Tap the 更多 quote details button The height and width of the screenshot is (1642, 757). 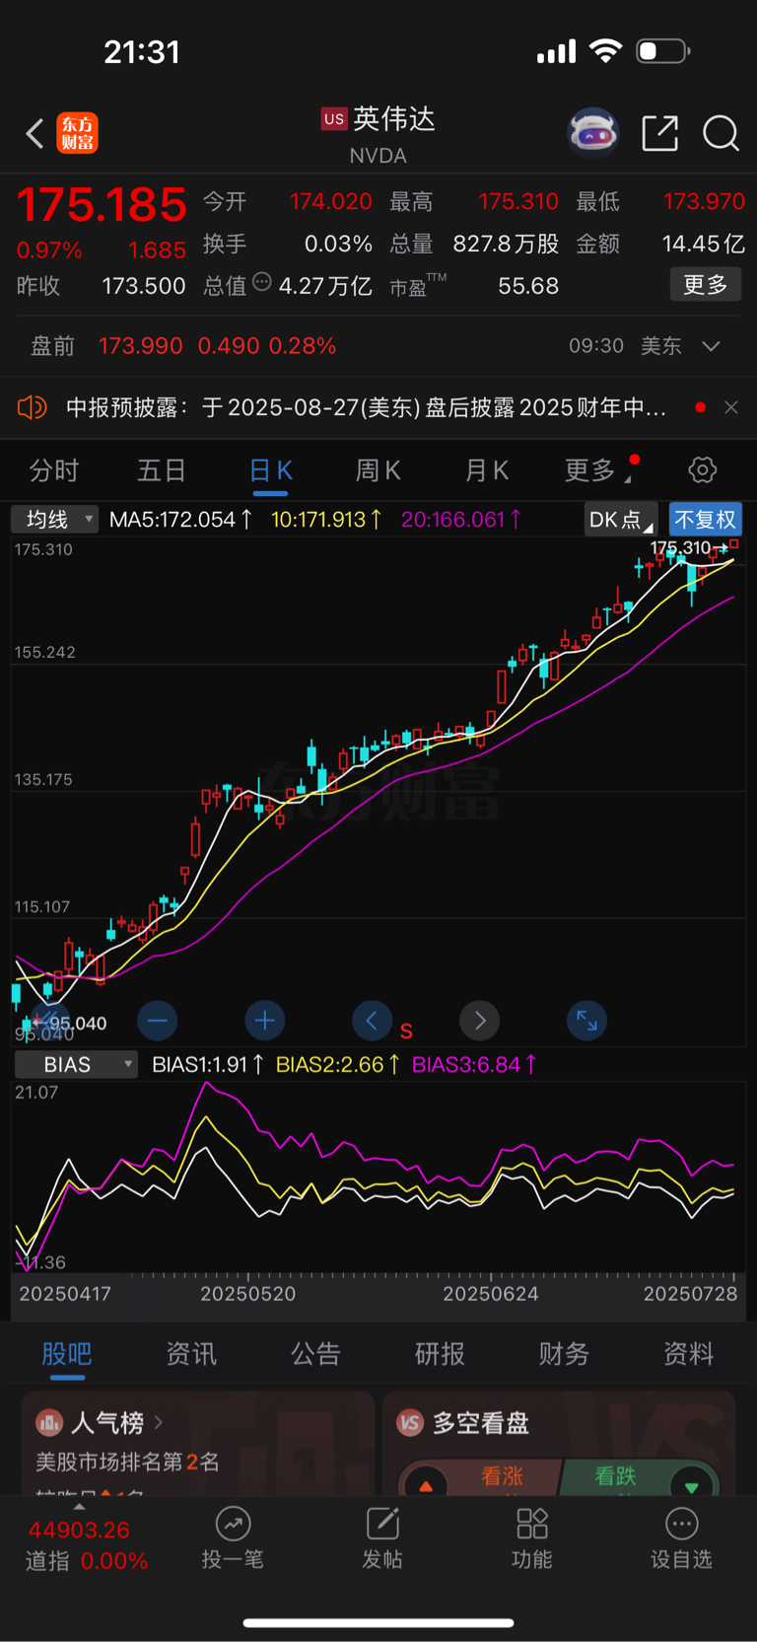point(705,285)
